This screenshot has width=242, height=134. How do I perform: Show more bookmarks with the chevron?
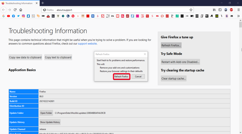pyautogui.click(x=238, y=16)
